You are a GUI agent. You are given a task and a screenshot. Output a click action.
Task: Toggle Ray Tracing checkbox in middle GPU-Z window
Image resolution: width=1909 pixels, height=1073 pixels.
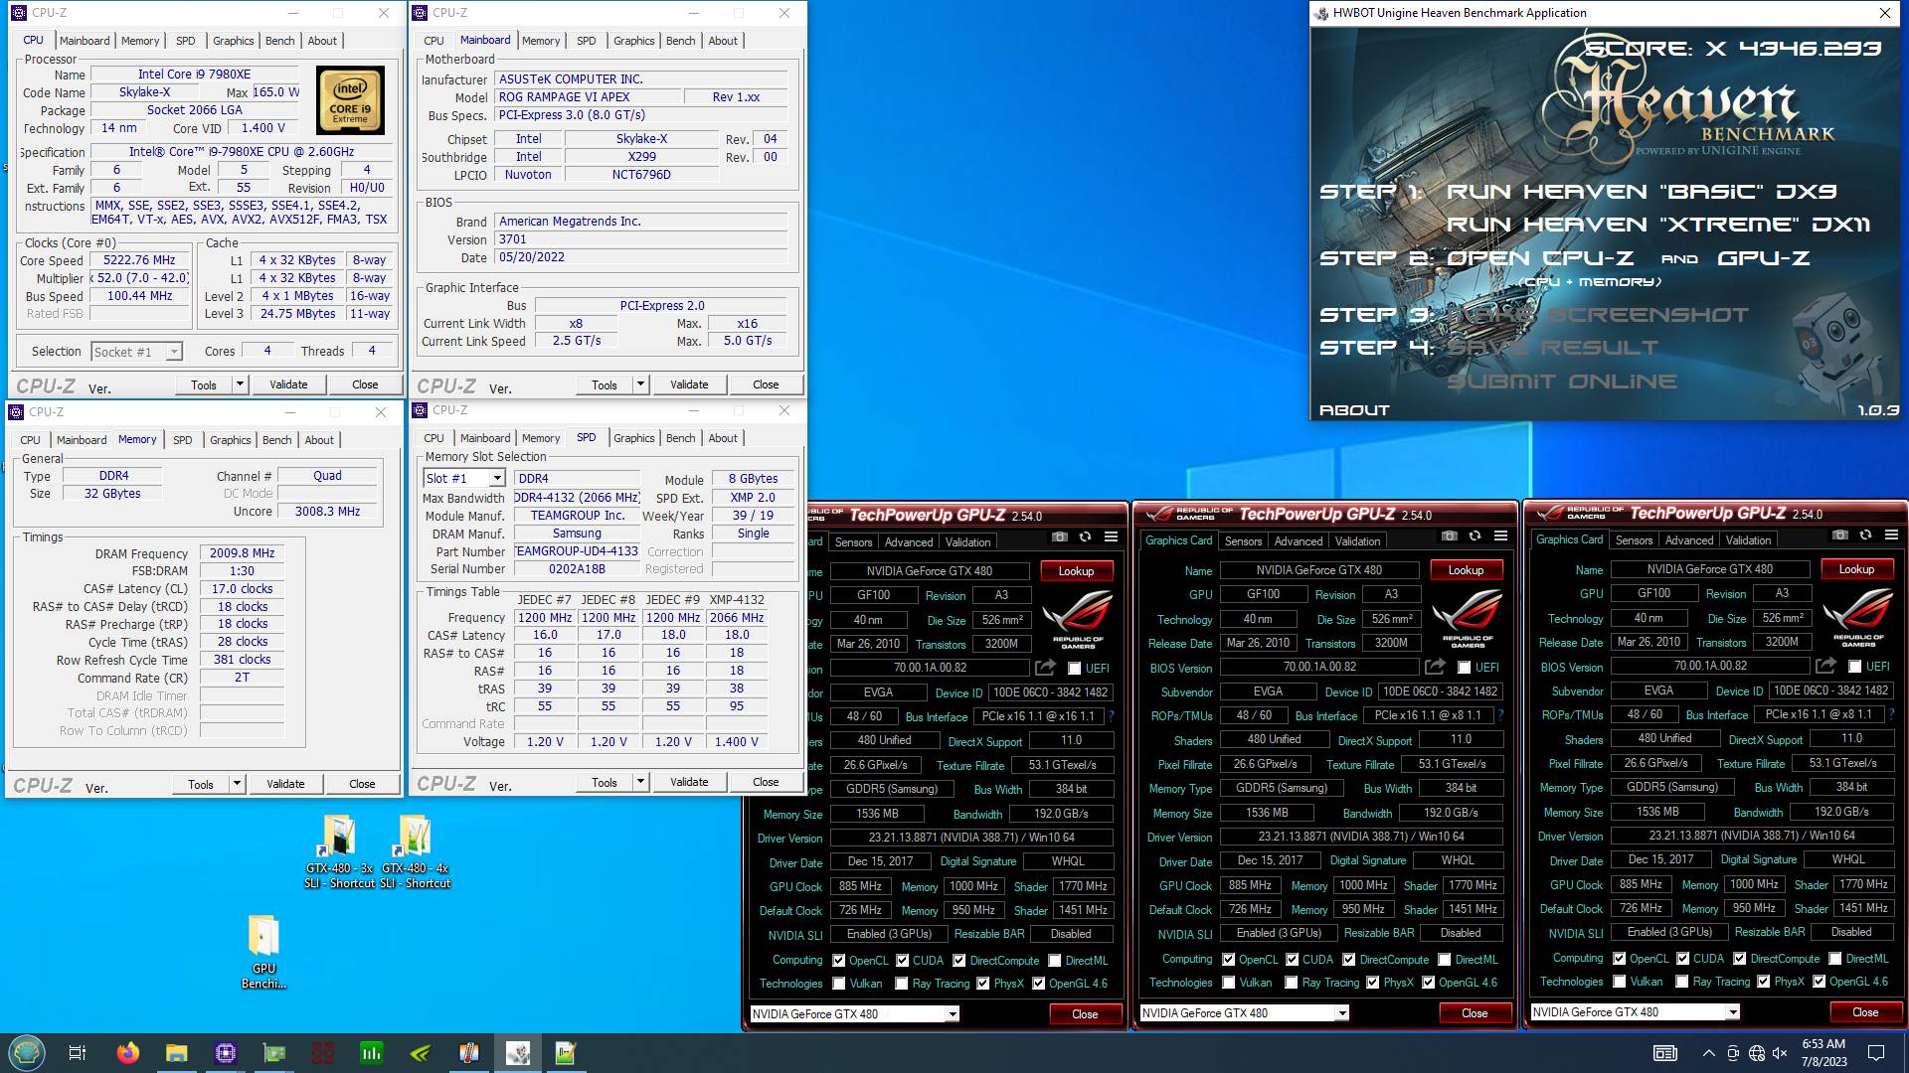click(x=1292, y=983)
